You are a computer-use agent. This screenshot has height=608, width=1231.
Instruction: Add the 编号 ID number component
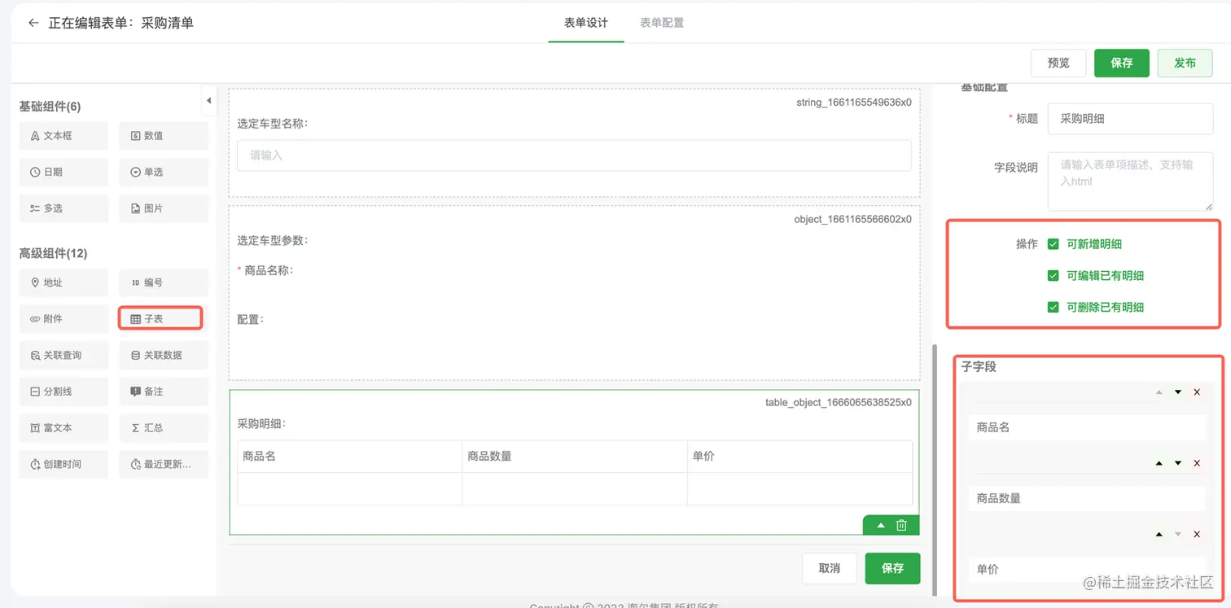click(164, 282)
